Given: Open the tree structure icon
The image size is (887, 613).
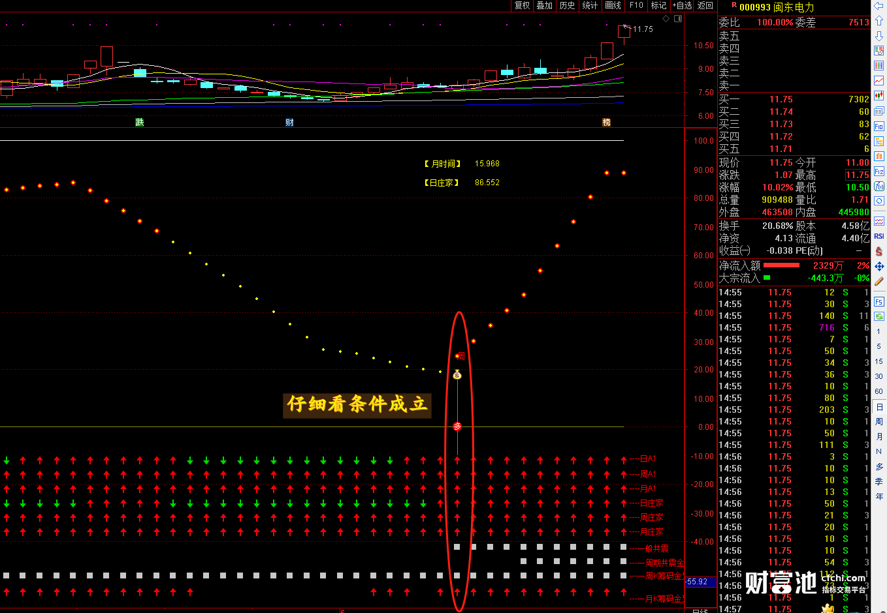Looking at the screenshot, I should [x=879, y=141].
